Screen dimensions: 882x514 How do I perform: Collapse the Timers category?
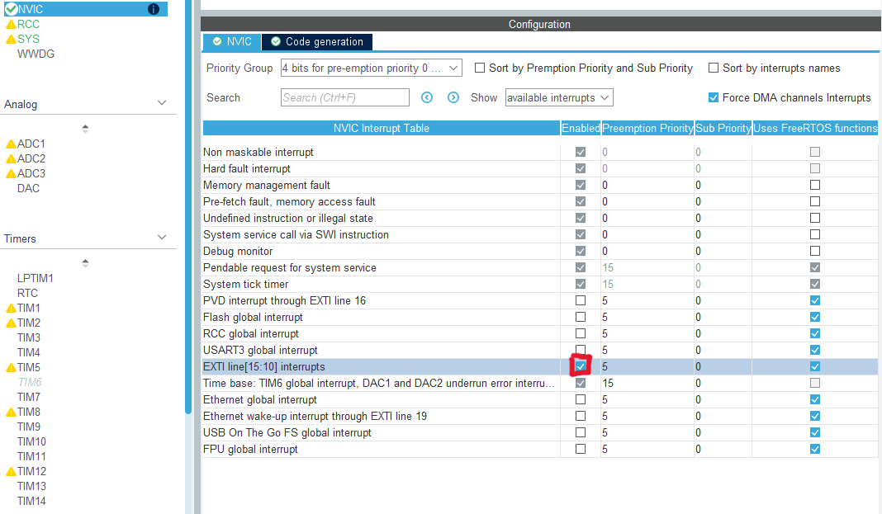coord(162,238)
